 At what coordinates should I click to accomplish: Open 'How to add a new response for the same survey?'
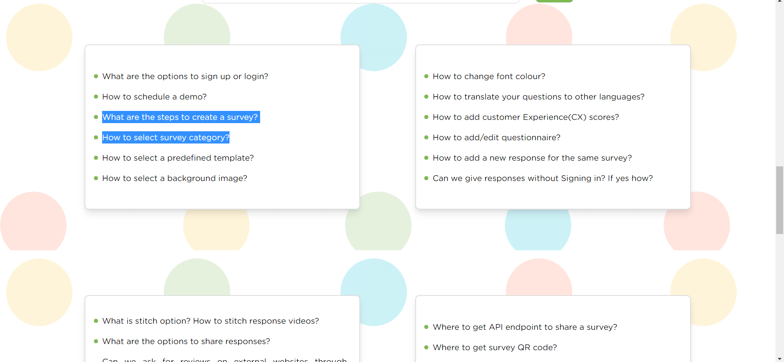coord(532,158)
